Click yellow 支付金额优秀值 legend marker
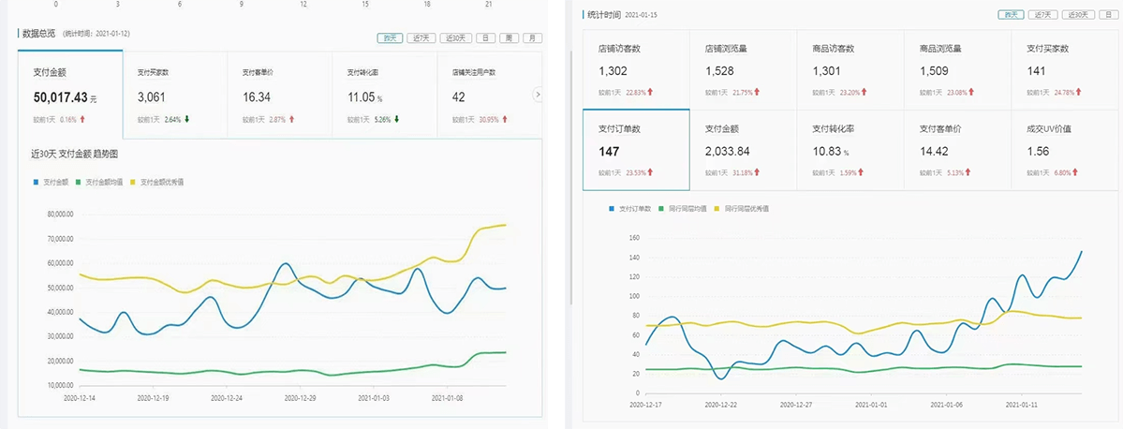1123x429 pixels. click(x=136, y=182)
